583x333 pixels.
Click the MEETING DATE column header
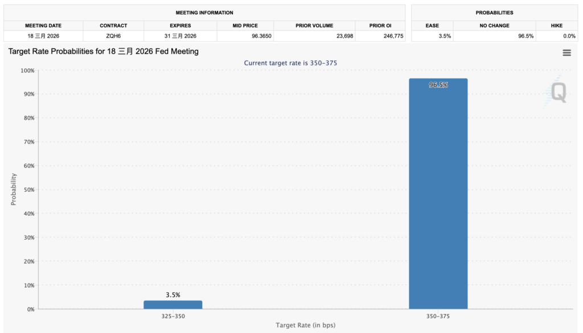point(43,26)
